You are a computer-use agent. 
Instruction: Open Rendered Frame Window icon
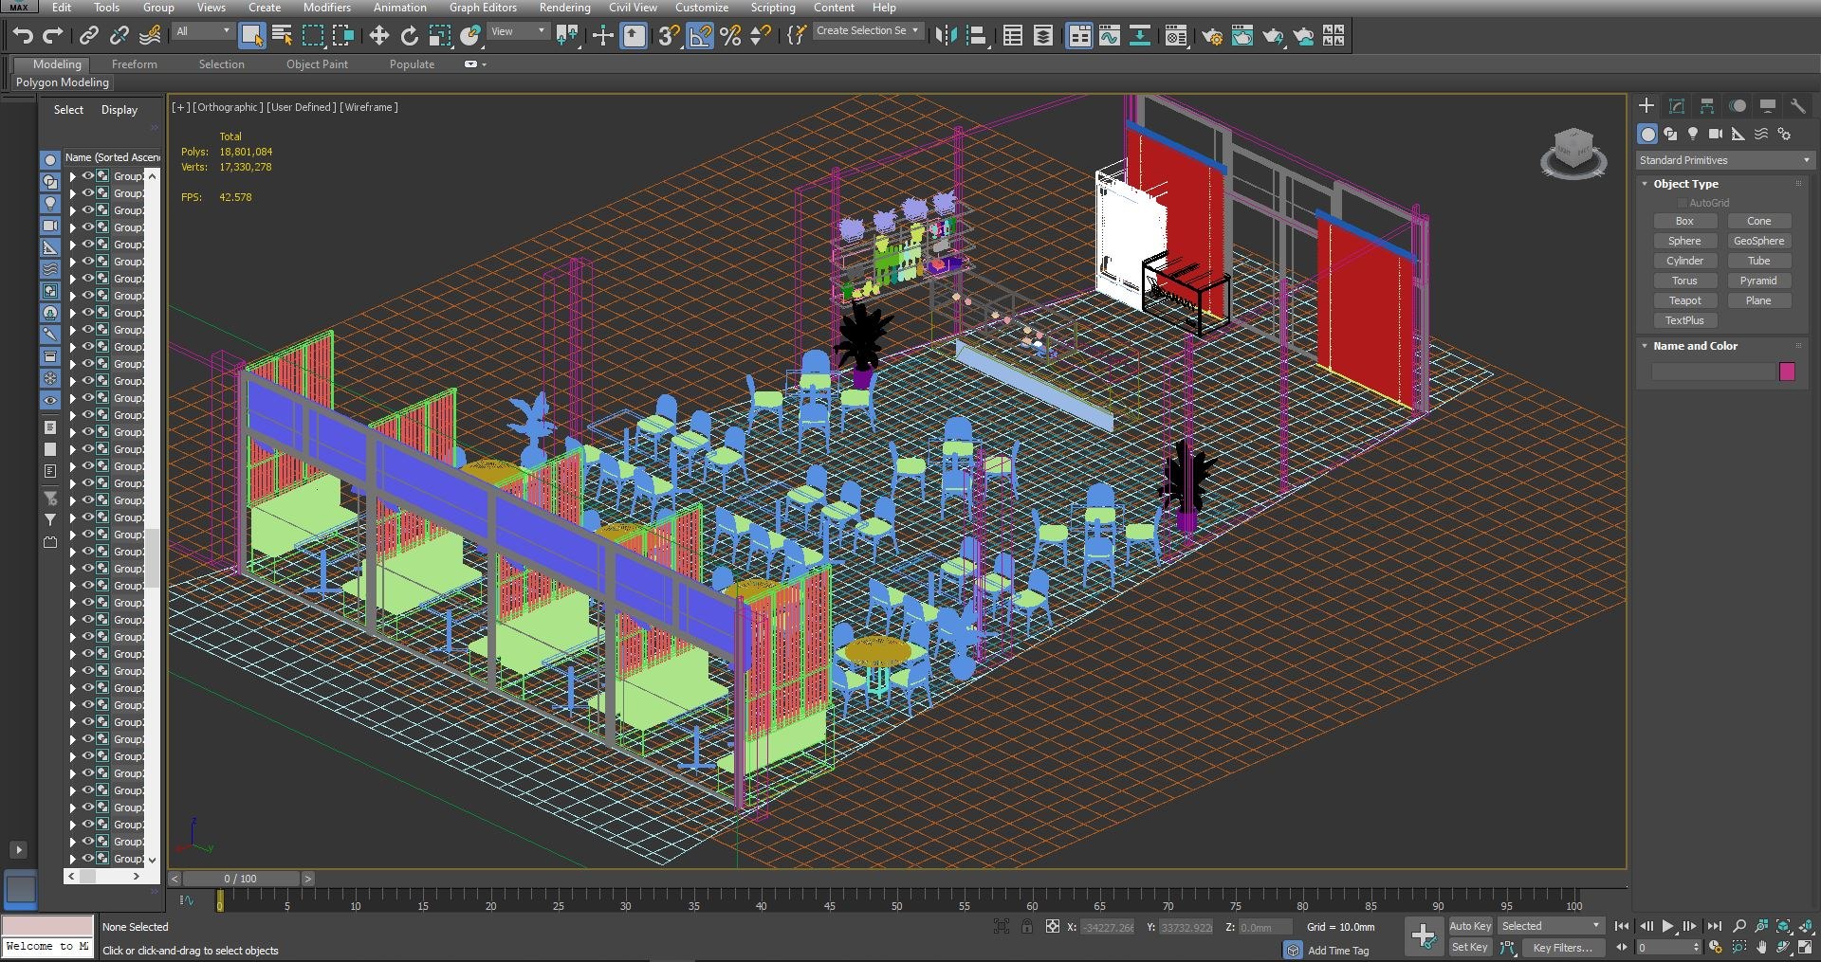tap(1242, 36)
